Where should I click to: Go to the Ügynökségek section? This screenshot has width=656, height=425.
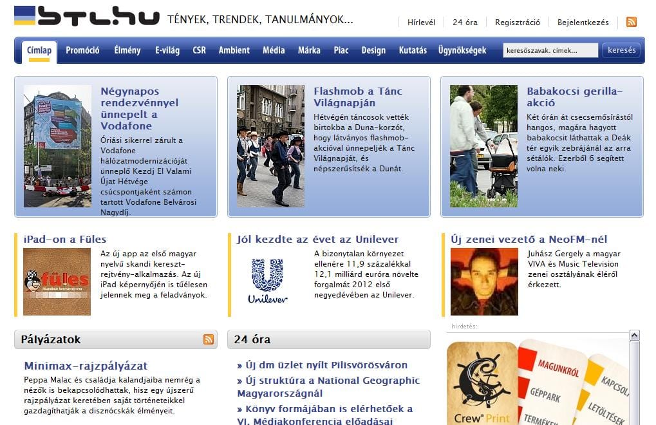coord(462,50)
